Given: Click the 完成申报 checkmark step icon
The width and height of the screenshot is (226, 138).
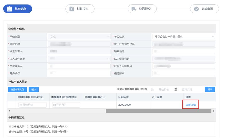Looking at the screenshot, I should [196, 9].
